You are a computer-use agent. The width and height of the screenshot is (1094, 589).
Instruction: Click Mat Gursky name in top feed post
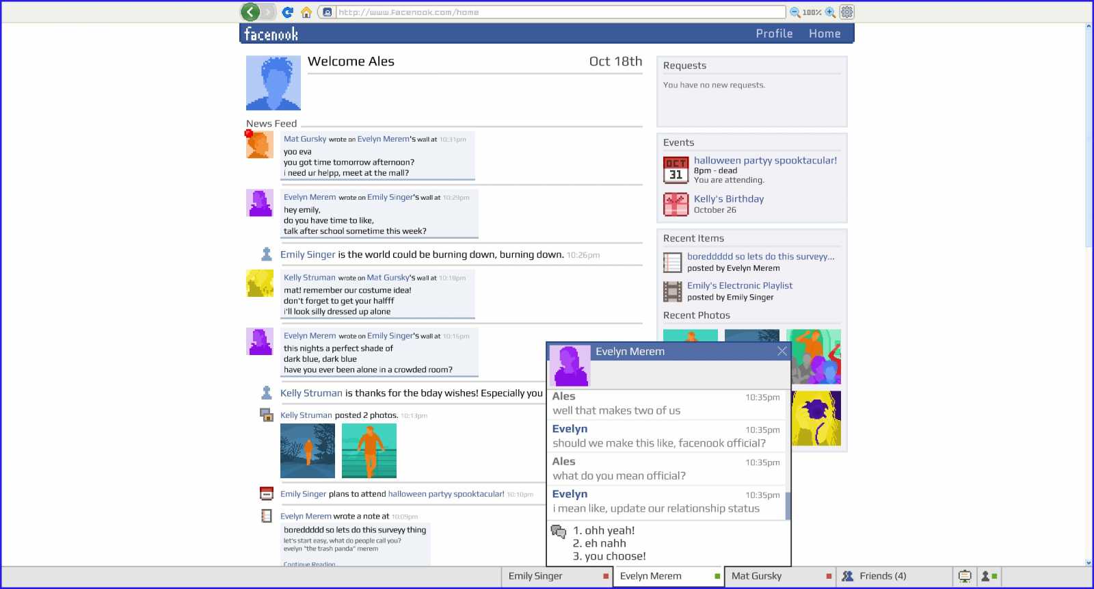pos(305,139)
